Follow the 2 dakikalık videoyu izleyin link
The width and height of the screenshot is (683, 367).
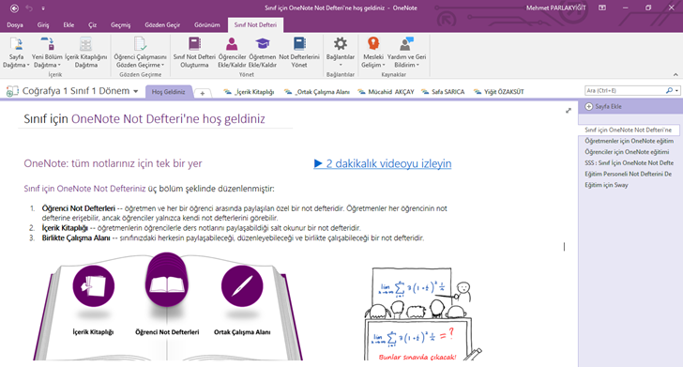383,163
